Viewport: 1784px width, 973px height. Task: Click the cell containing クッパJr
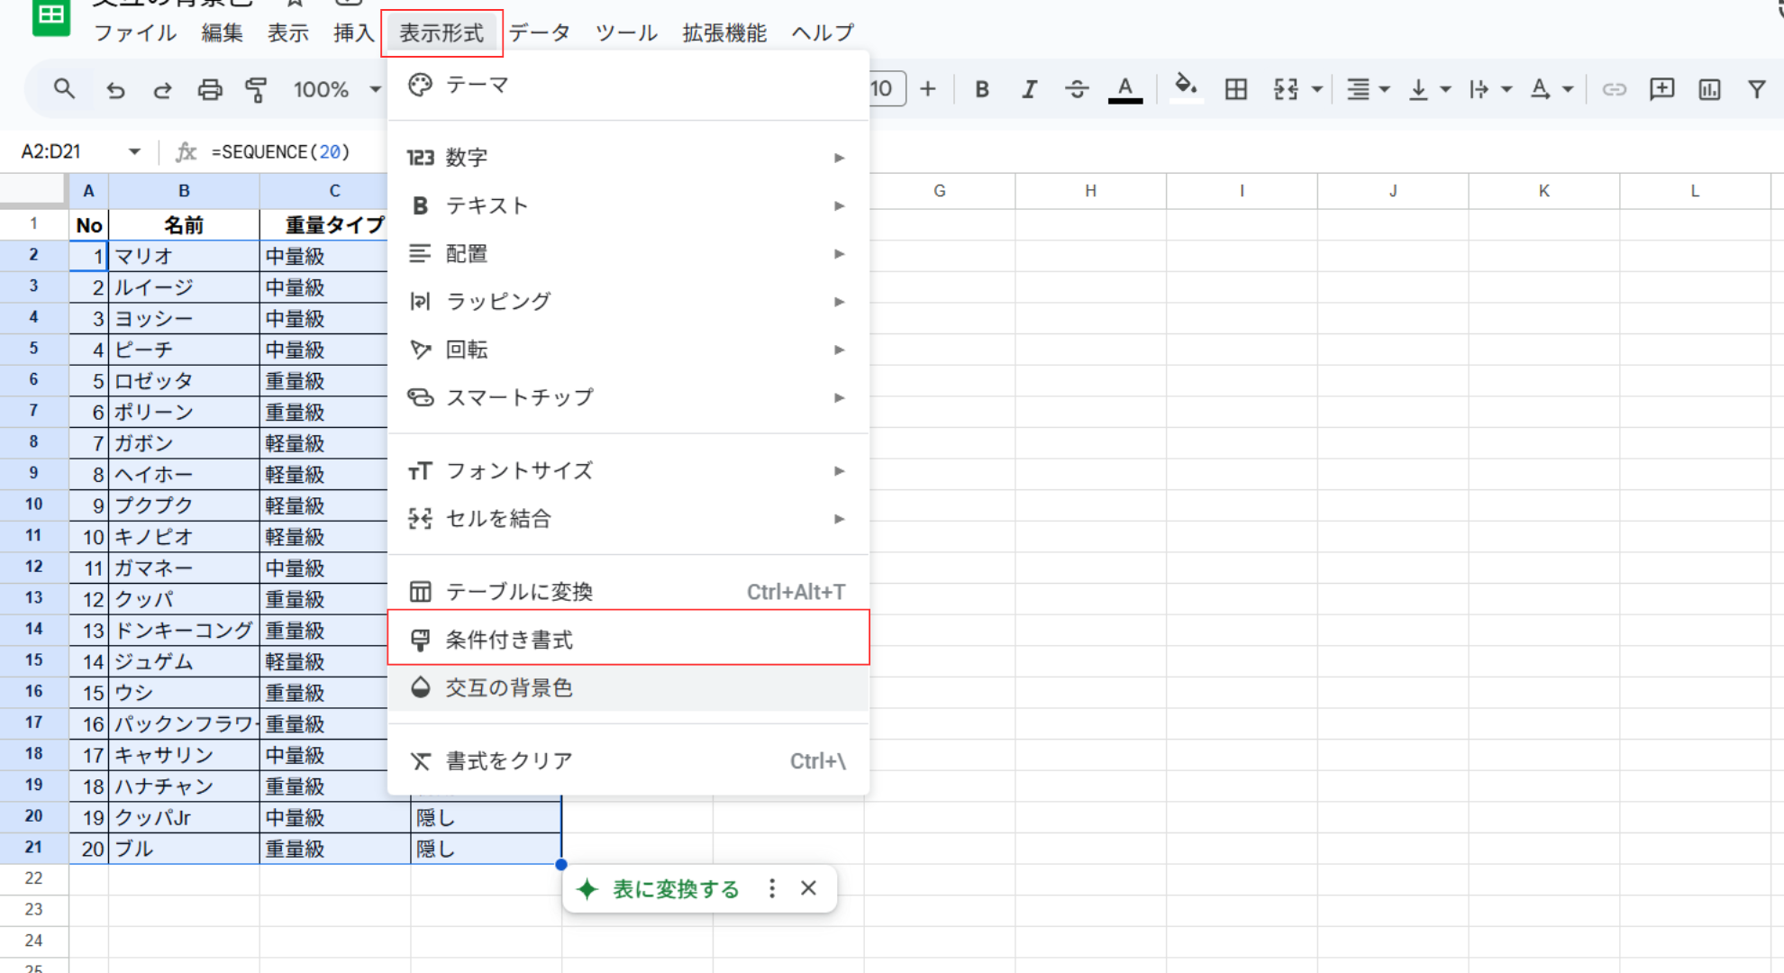(184, 818)
